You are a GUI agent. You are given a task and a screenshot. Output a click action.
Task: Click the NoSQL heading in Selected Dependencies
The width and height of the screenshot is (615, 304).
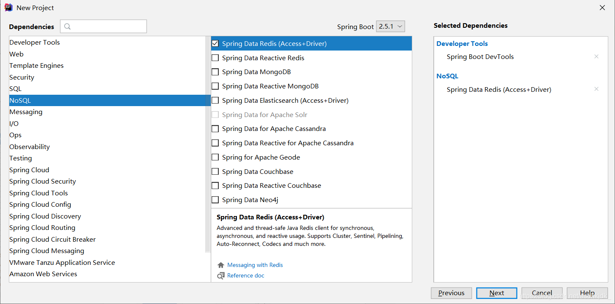pyautogui.click(x=447, y=76)
